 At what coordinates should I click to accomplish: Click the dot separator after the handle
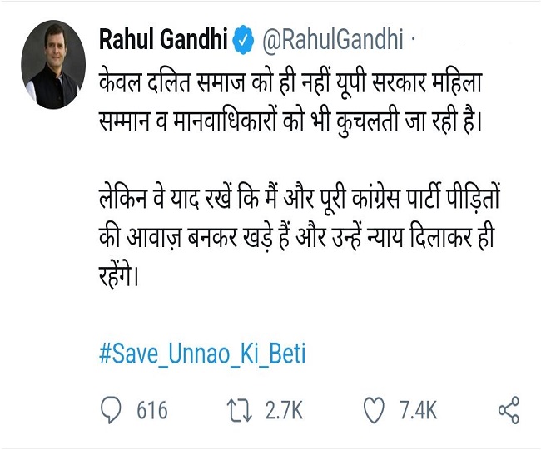(x=414, y=38)
